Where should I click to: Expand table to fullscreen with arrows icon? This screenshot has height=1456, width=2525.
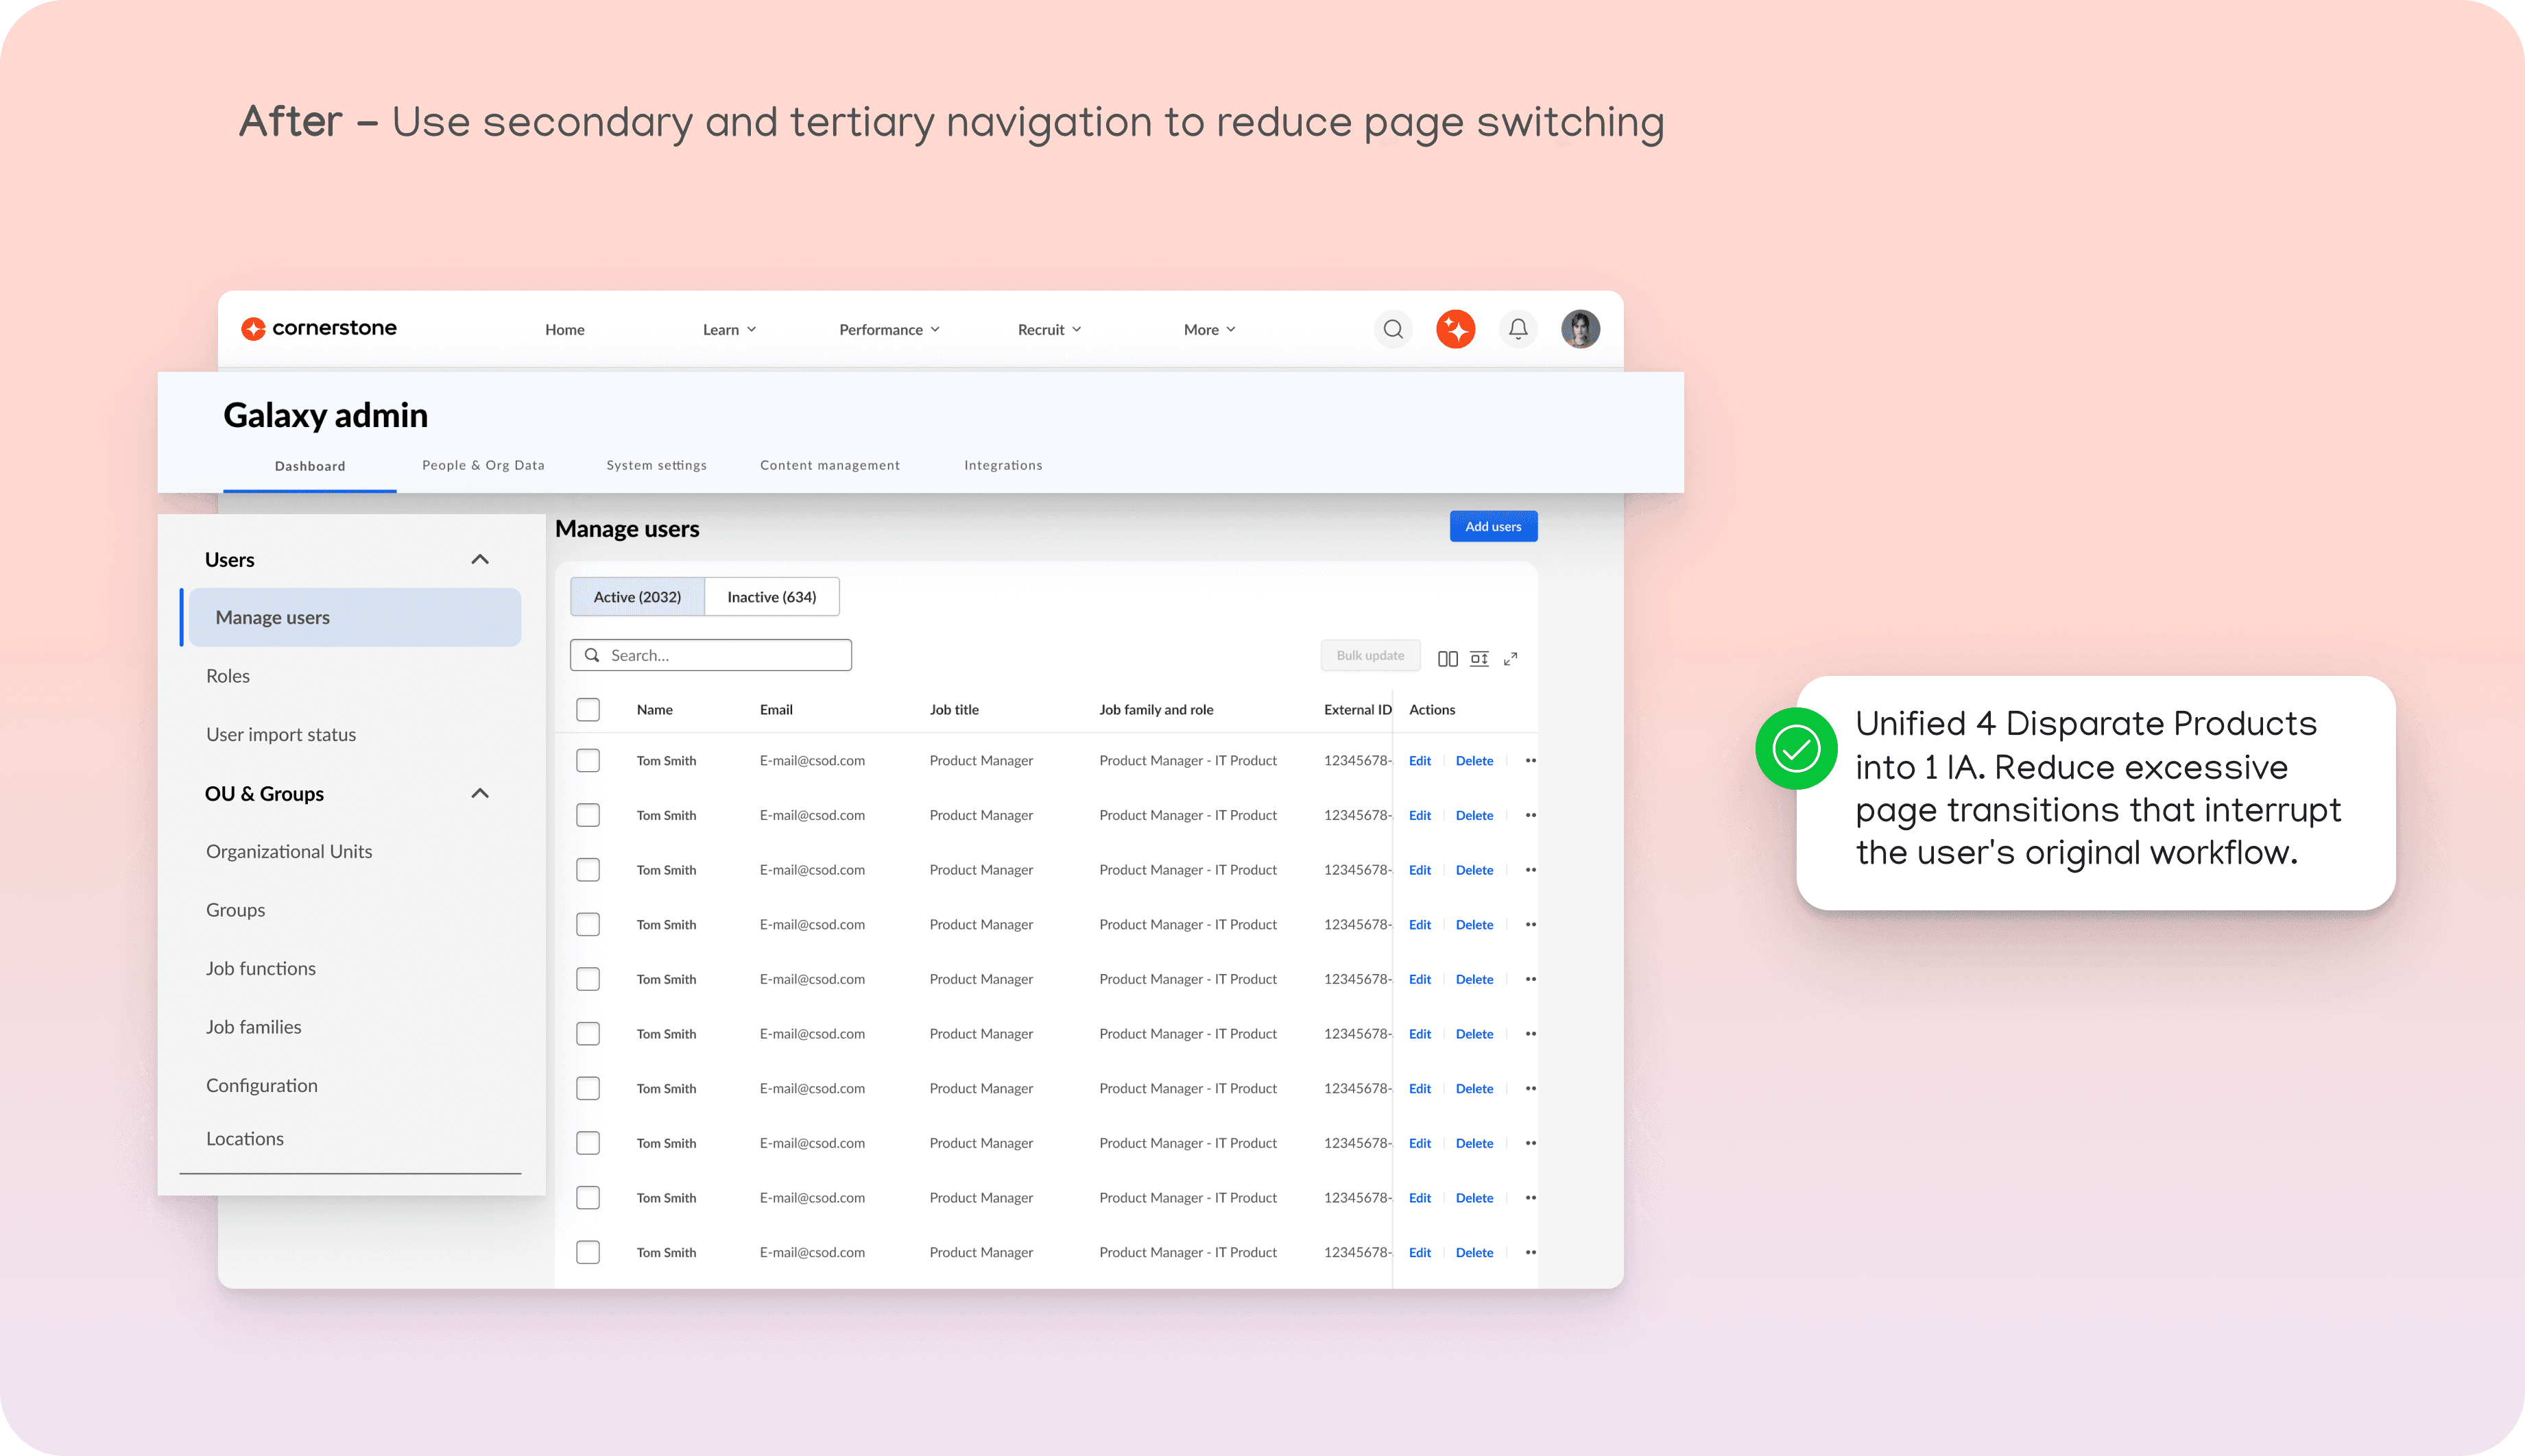(1511, 658)
